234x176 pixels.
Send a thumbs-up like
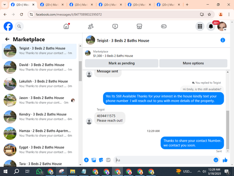225,160
